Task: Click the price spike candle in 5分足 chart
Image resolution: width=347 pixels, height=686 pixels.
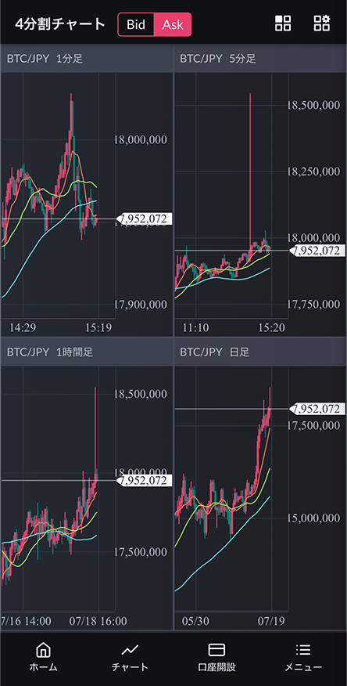Action: [250, 171]
